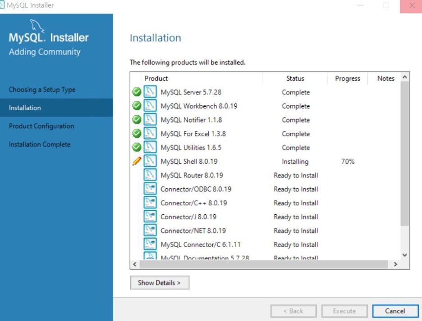Click the MySQL Installer title bar icon
Screen dimensions: 422x321
click(x=2, y=5)
